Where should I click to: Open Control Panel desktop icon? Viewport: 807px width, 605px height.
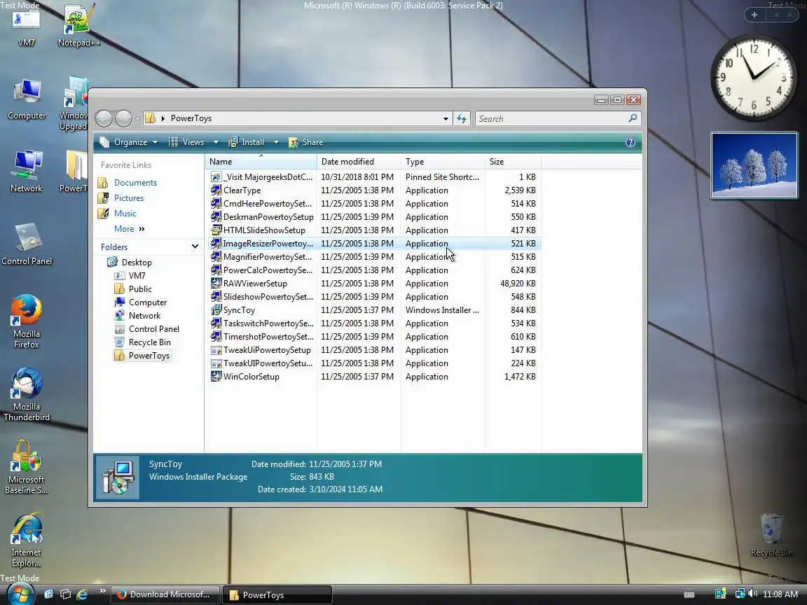coord(27,244)
